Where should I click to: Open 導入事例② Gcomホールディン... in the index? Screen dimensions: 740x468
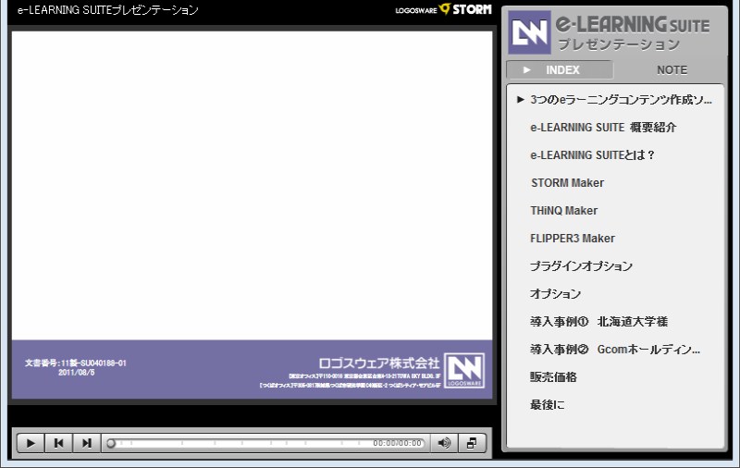point(614,350)
